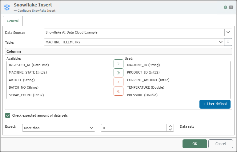
Task: Select INGESTED_AT (DateTime) in Available
Action: point(59,65)
